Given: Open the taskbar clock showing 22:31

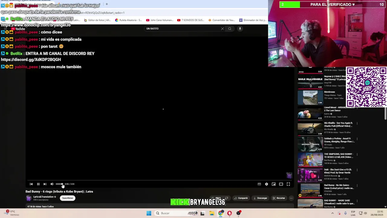Looking at the screenshot, I should [x=376, y=213].
